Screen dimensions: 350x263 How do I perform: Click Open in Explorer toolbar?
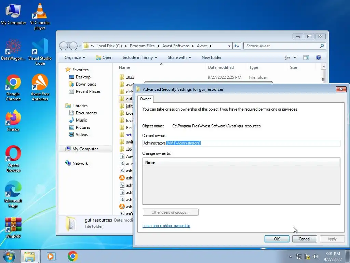(x=104, y=58)
